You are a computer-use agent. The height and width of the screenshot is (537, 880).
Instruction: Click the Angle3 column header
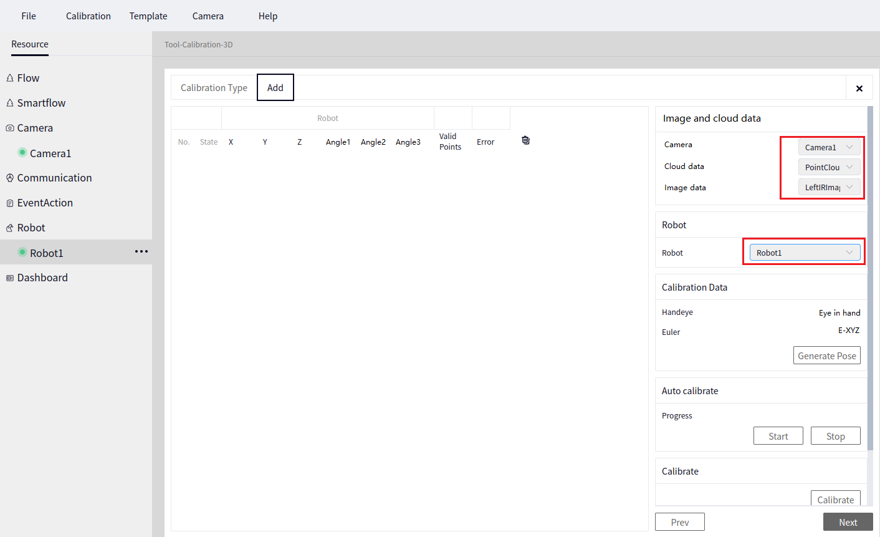coord(408,142)
